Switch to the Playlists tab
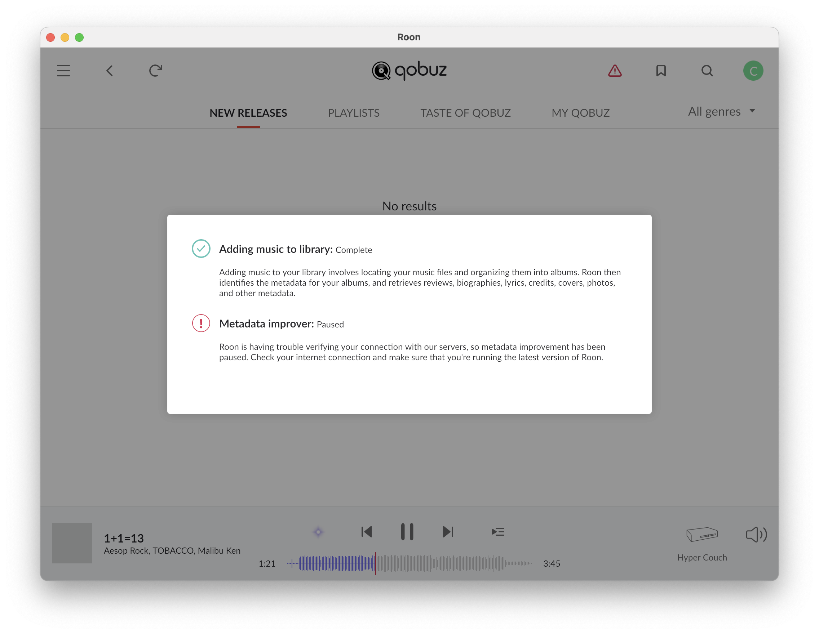The height and width of the screenshot is (634, 819). click(x=353, y=113)
